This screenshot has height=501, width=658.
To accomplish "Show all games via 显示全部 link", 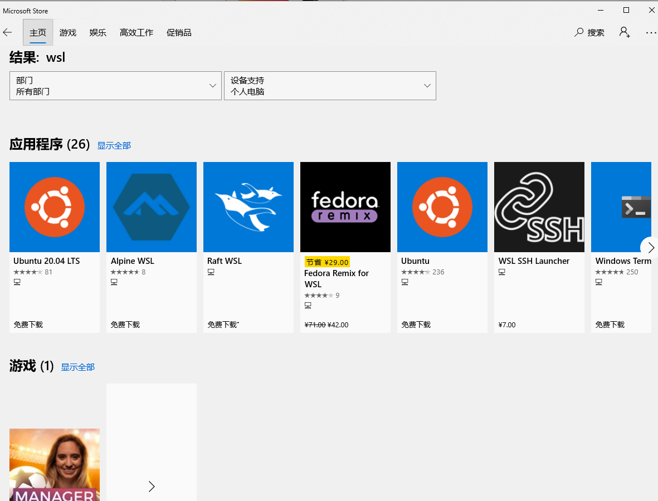I will coord(78,367).
